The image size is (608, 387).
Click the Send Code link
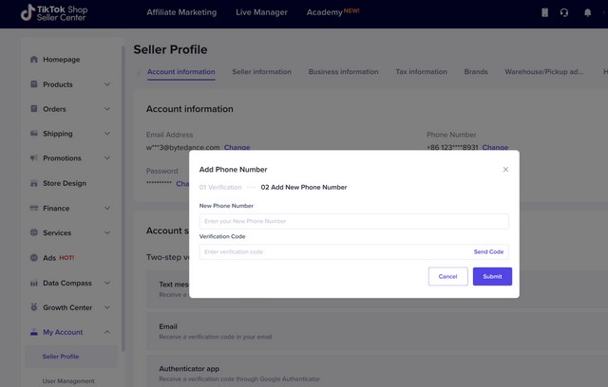tap(488, 252)
